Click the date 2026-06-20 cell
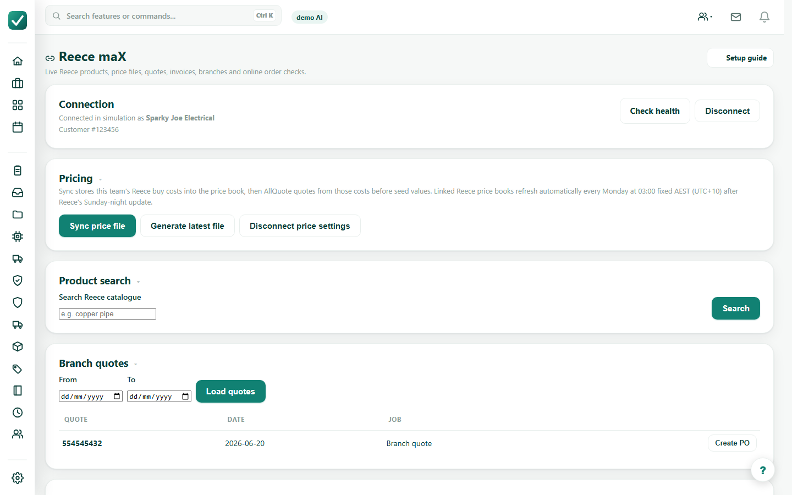 click(245, 443)
